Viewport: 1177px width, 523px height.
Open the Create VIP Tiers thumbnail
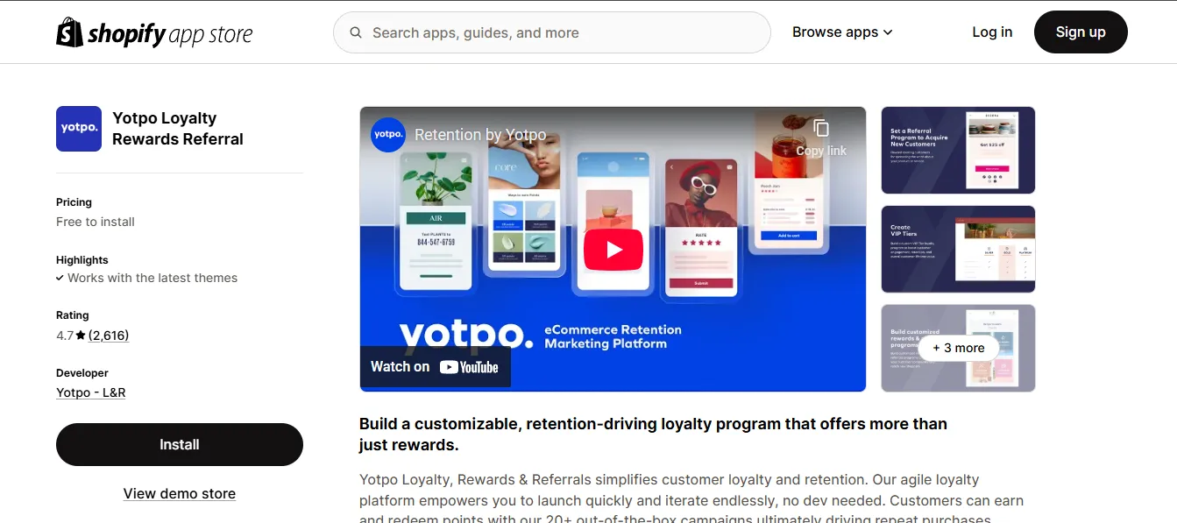pyautogui.click(x=958, y=249)
